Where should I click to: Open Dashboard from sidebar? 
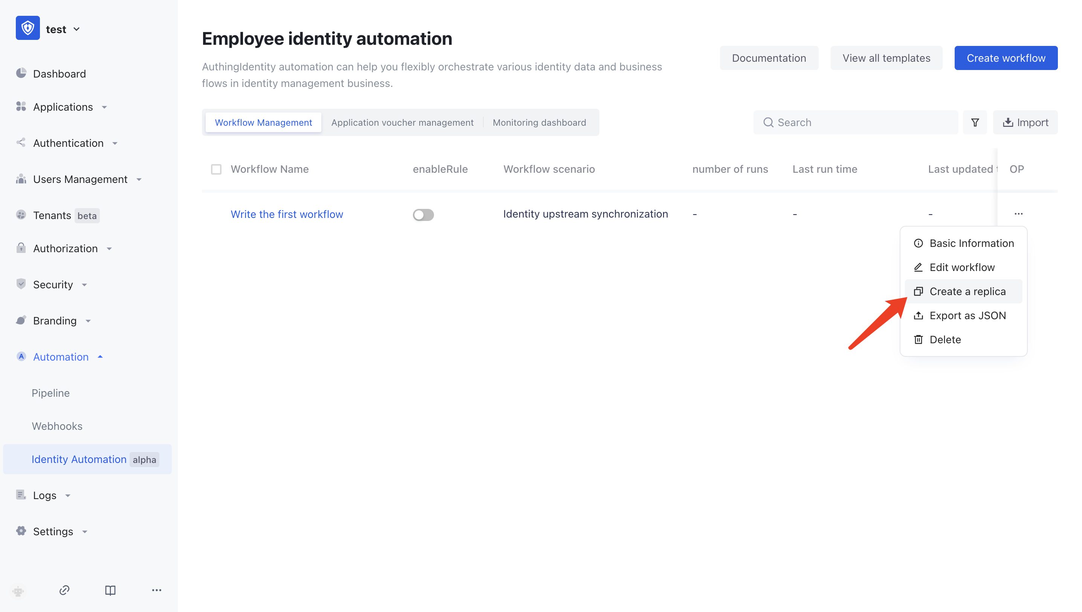coord(59,73)
